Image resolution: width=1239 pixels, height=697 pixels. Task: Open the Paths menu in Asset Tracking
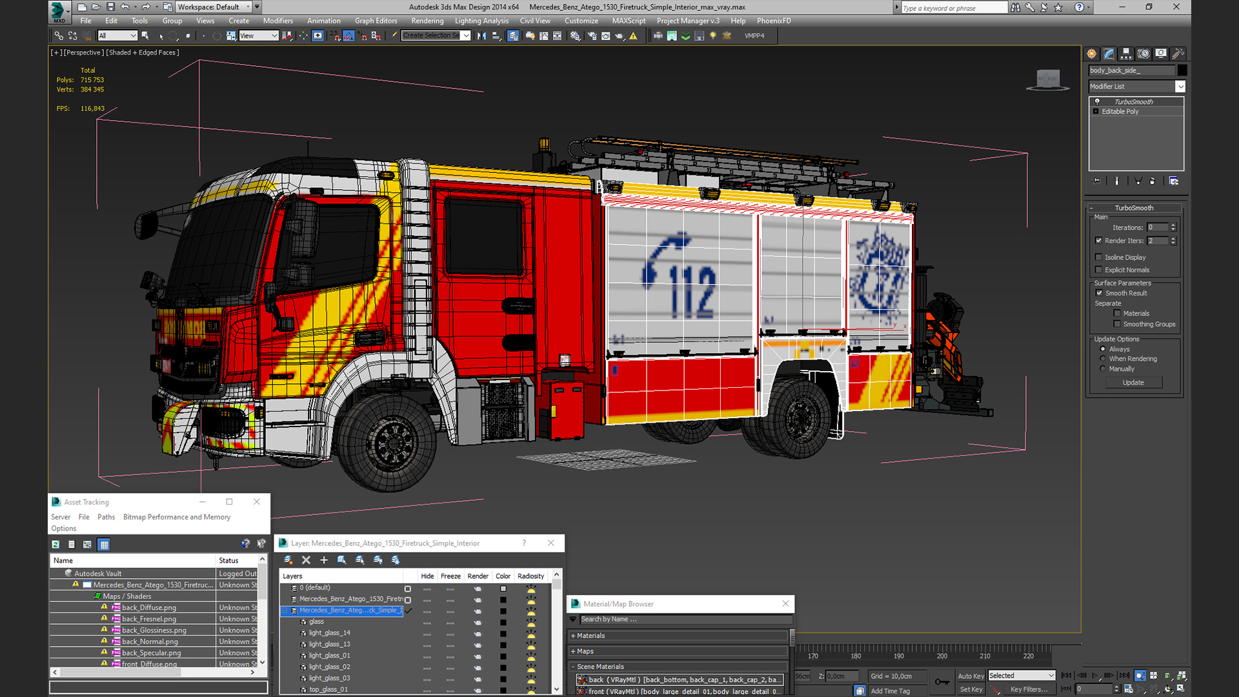pos(106,517)
